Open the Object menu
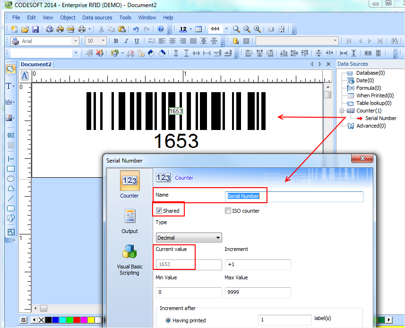The height and width of the screenshot is (328, 405). tap(68, 17)
